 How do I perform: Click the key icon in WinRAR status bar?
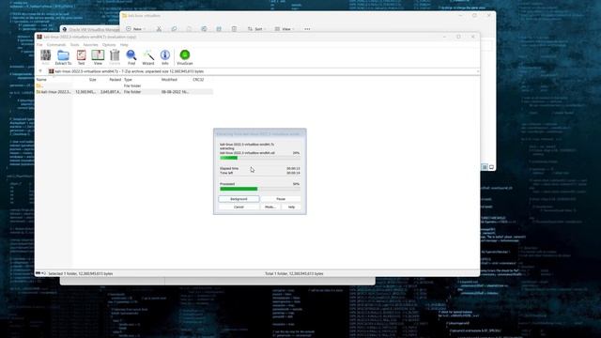click(44, 273)
